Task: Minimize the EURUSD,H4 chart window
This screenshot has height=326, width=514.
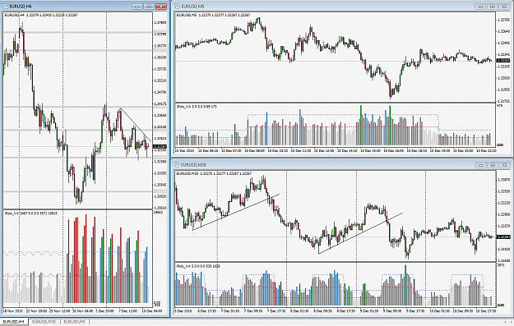Action: coord(137,7)
